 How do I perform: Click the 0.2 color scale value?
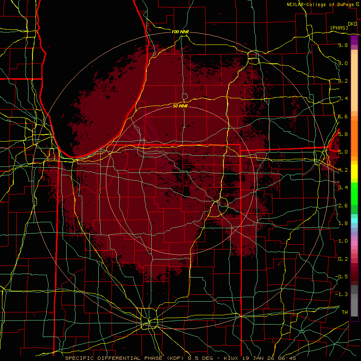tap(343, 259)
